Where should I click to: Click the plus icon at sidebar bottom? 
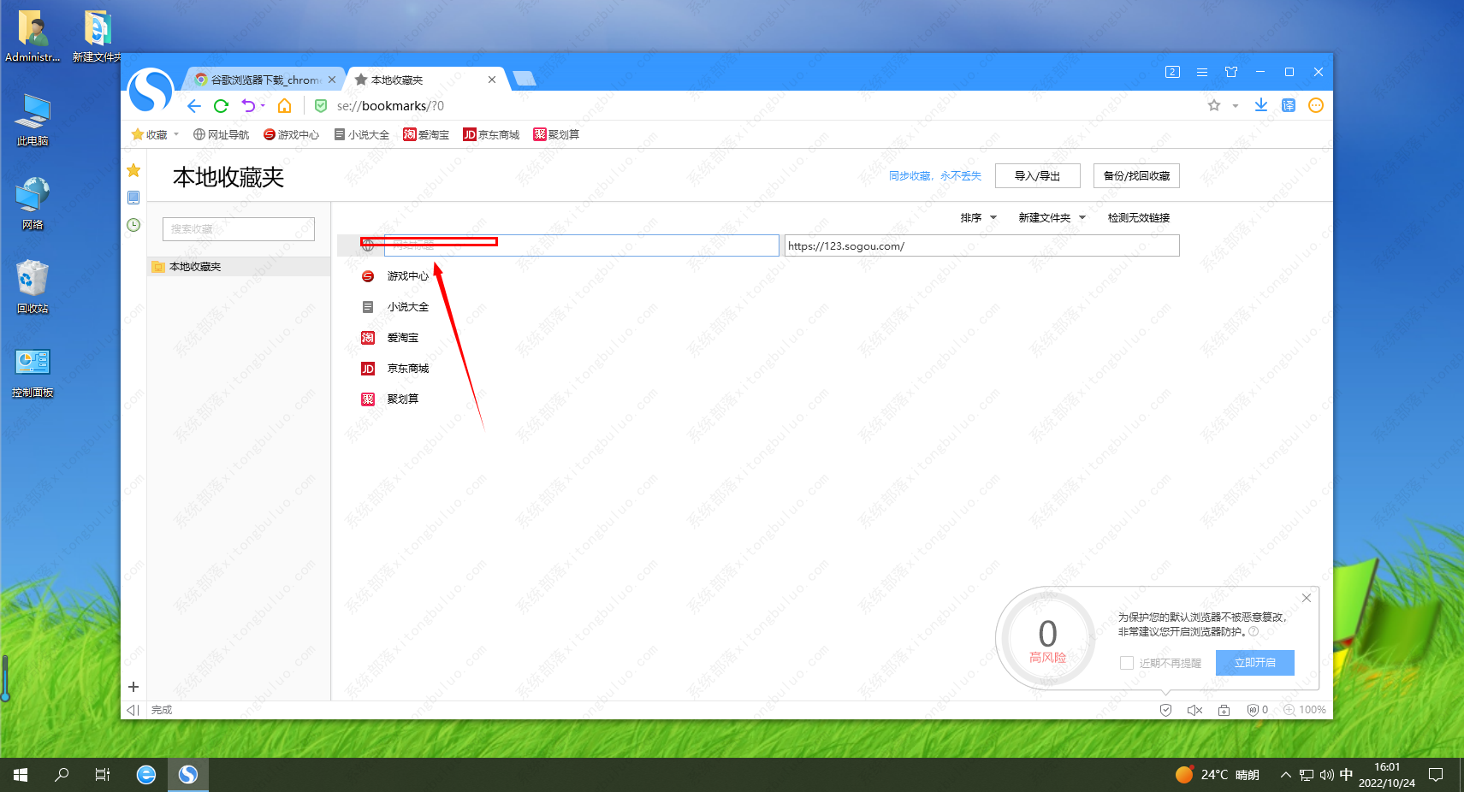pyautogui.click(x=133, y=687)
